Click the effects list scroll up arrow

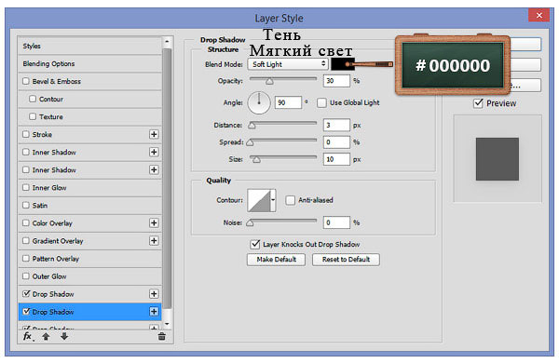click(x=167, y=42)
